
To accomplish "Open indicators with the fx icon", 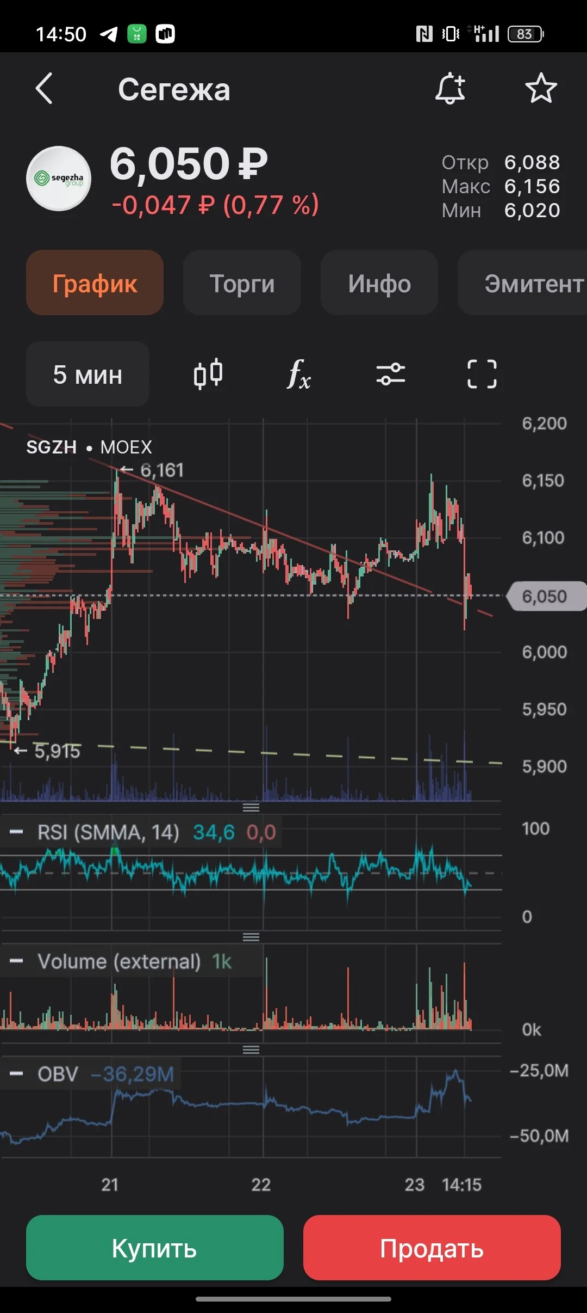I will tap(299, 374).
